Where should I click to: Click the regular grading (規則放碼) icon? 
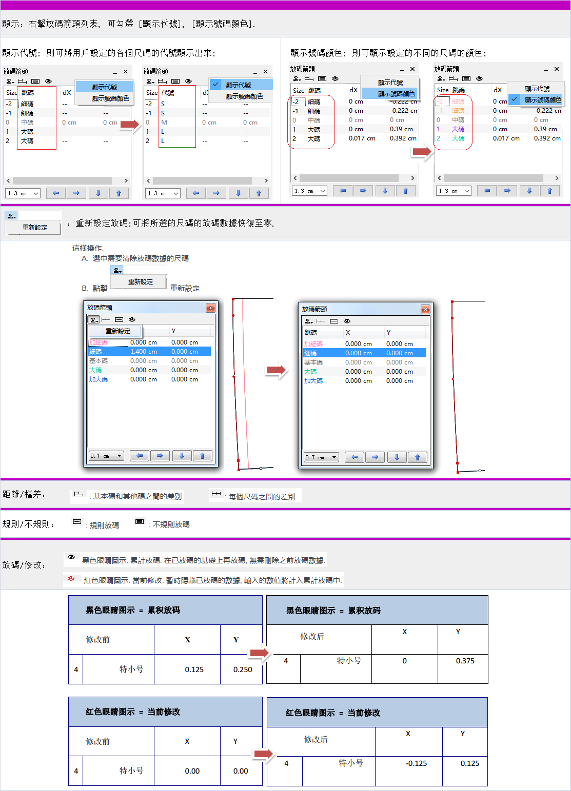77,522
